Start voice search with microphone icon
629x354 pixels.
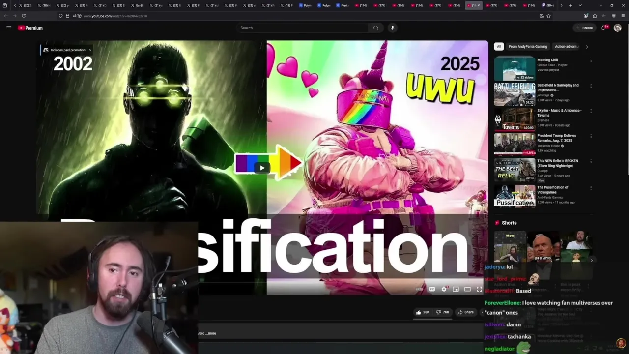click(x=392, y=28)
